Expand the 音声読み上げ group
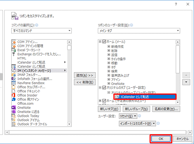This screenshot has height=144, width=194. click(x=109, y=75)
